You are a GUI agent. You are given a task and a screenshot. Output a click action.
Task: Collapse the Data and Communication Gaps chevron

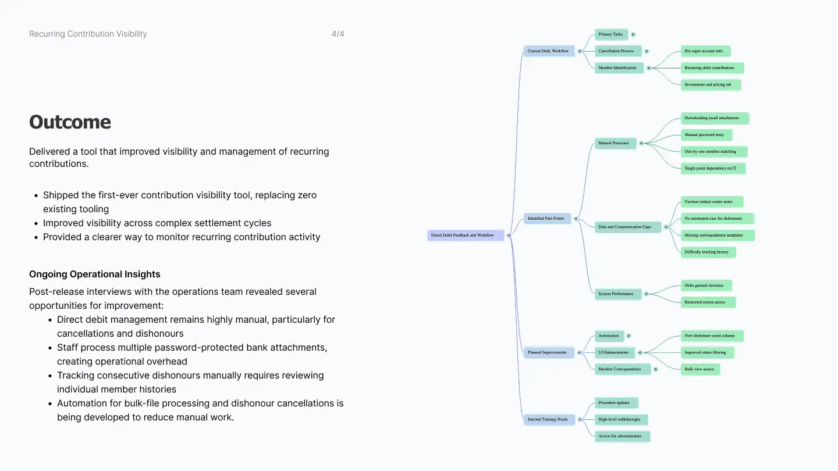point(666,227)
